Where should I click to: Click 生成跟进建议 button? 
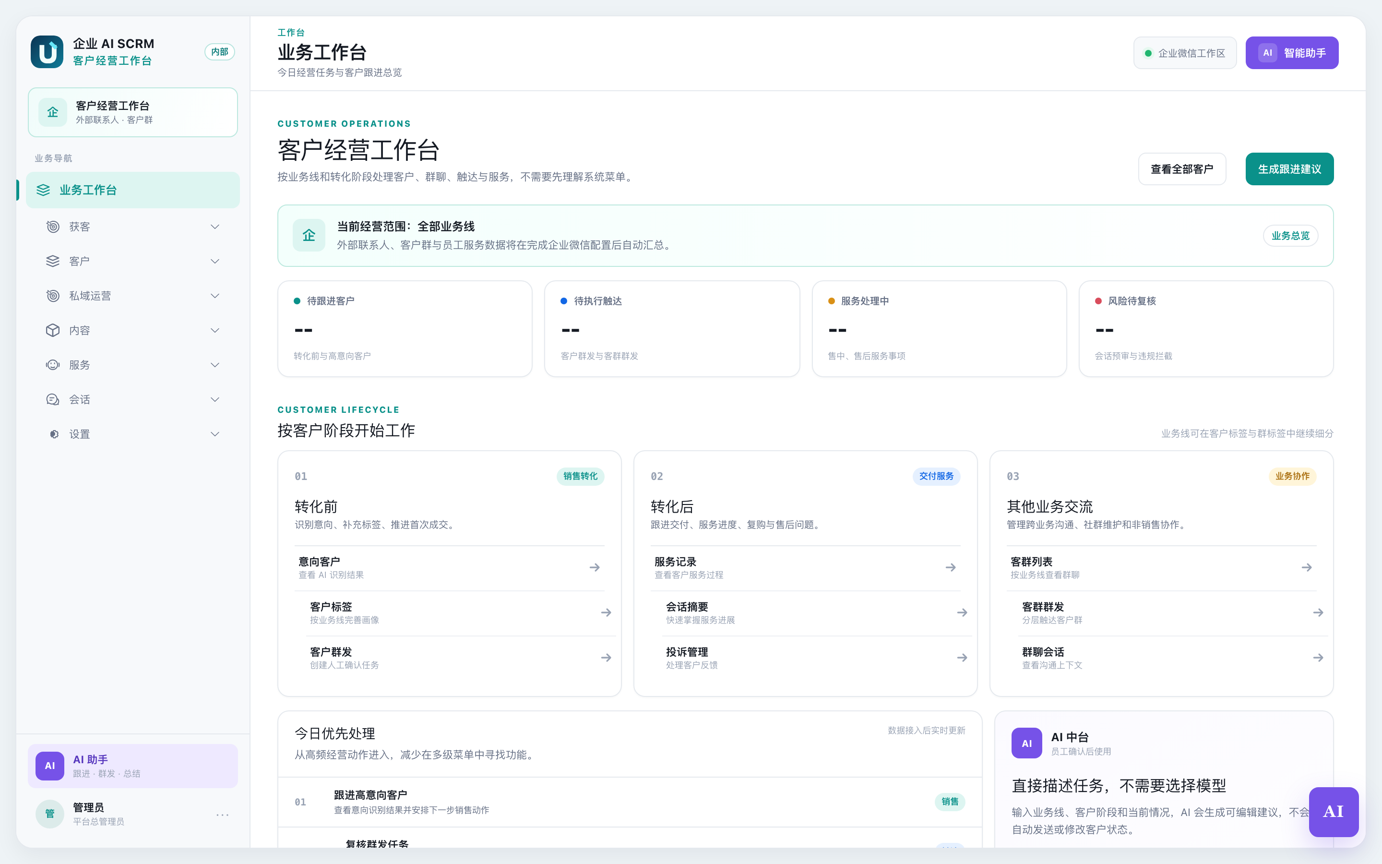tap(1289, 169)
